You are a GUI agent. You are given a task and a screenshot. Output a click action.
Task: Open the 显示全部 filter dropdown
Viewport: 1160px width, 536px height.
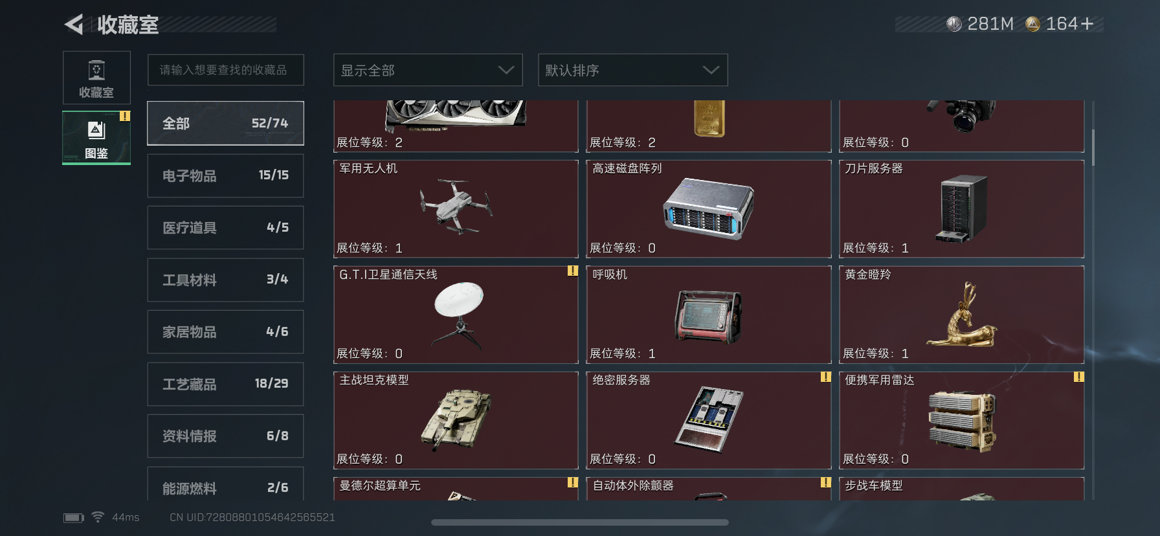pos(428,70)
